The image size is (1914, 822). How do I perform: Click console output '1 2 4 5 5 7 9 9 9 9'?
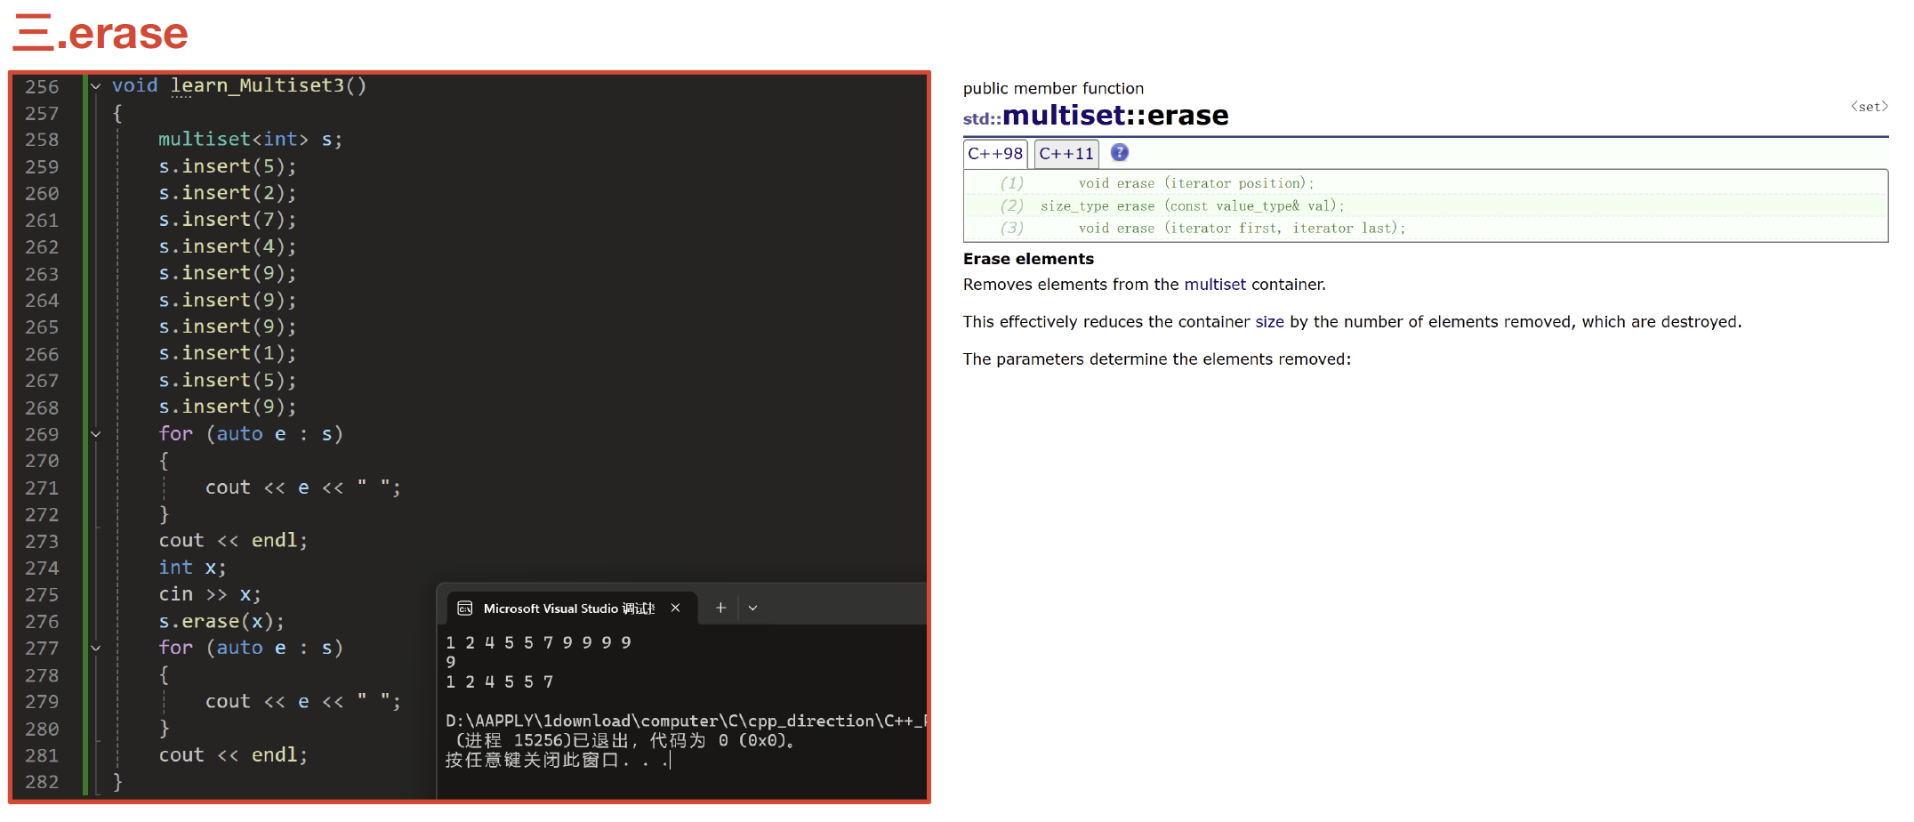(x=538, y=642)
